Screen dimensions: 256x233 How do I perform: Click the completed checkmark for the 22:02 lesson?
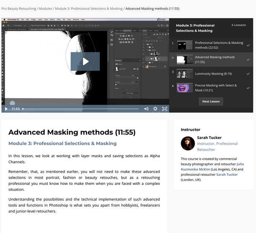(248, 45)
